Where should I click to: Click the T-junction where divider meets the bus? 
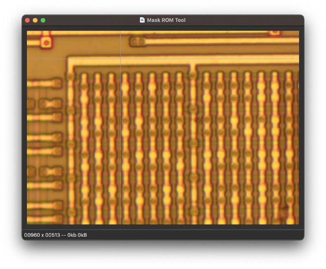pyautogui.click(x=193, y=65)
